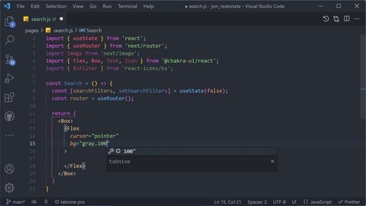Image resolution: width=366 pixels, height=206 pixels.
Task: Open the Source Control view
Action: tap(10, 60)
